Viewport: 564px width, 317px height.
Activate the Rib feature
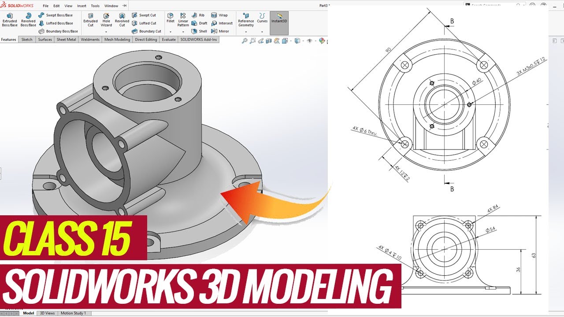[x=198, y=15]
